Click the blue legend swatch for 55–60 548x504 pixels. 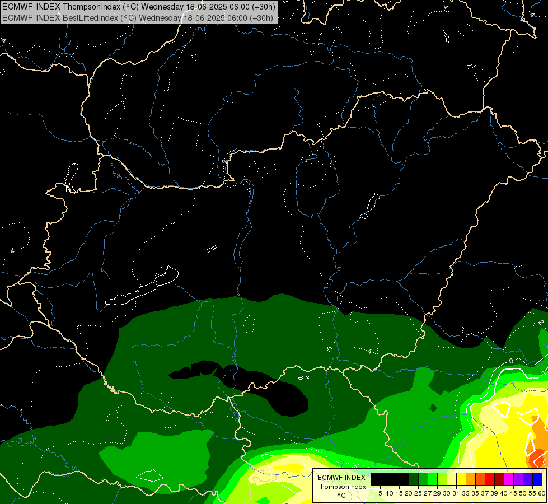537,479
